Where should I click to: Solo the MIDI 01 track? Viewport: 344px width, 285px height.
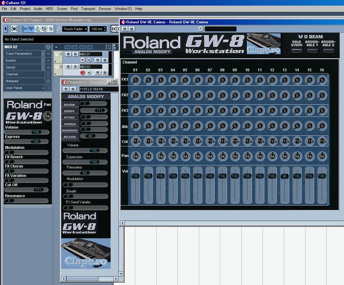tap(76, 54)
